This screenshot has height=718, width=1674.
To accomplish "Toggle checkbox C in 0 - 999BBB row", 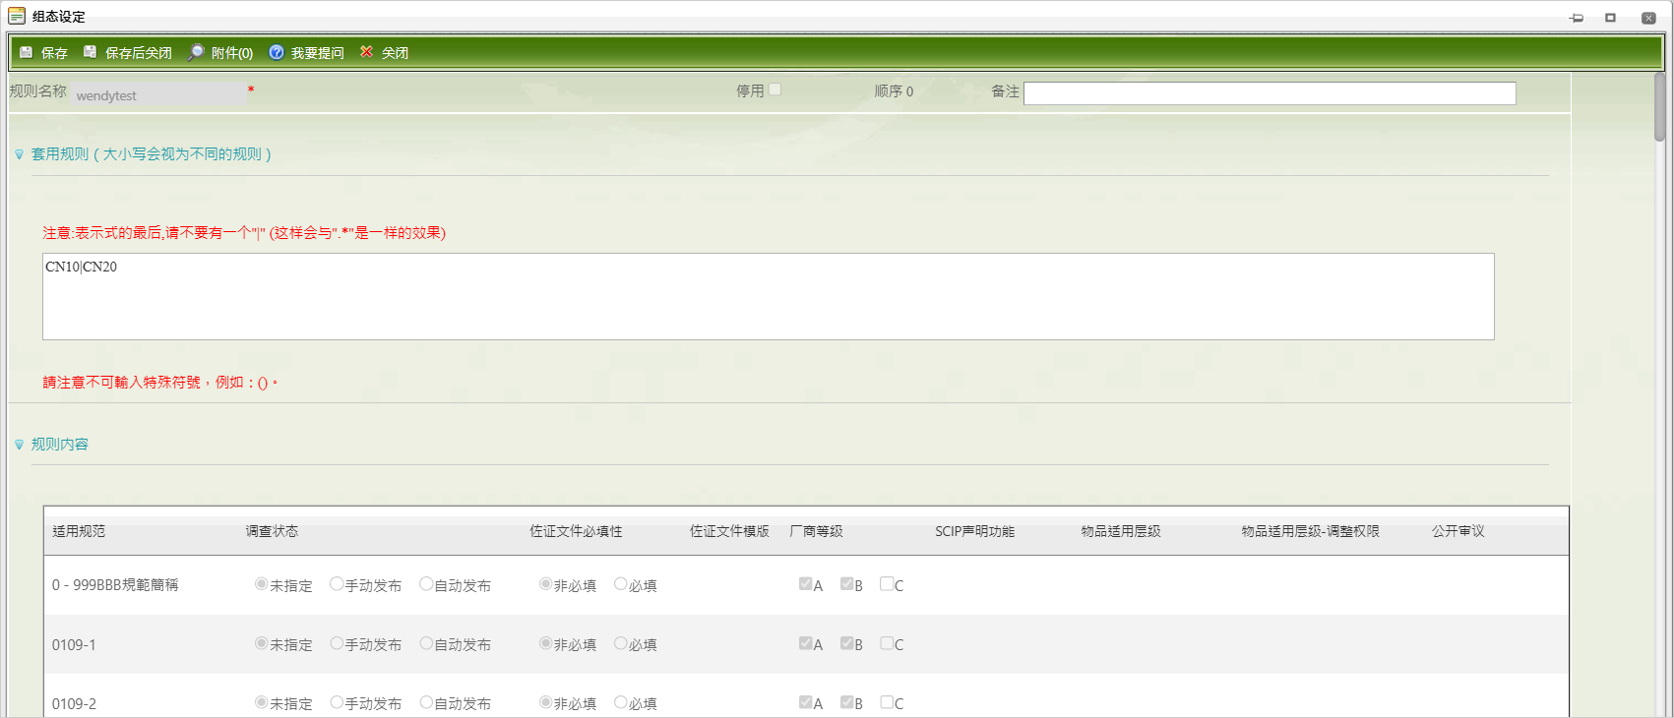I will coord(887,584).
